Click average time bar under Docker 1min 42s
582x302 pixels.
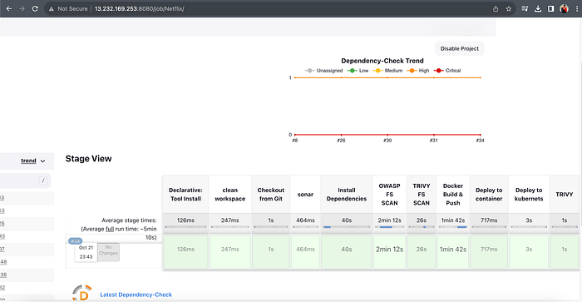pos(453,227)
